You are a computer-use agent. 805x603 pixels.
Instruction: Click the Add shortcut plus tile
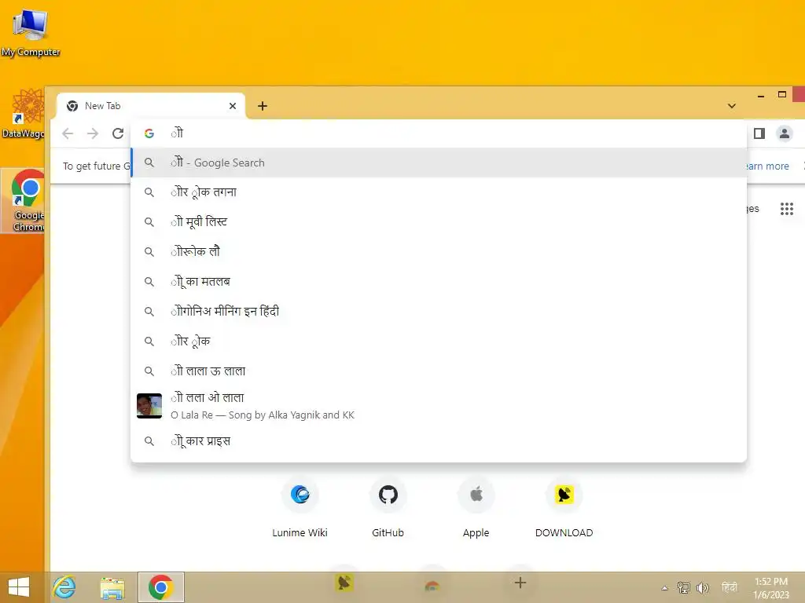[x=520, y=583]
